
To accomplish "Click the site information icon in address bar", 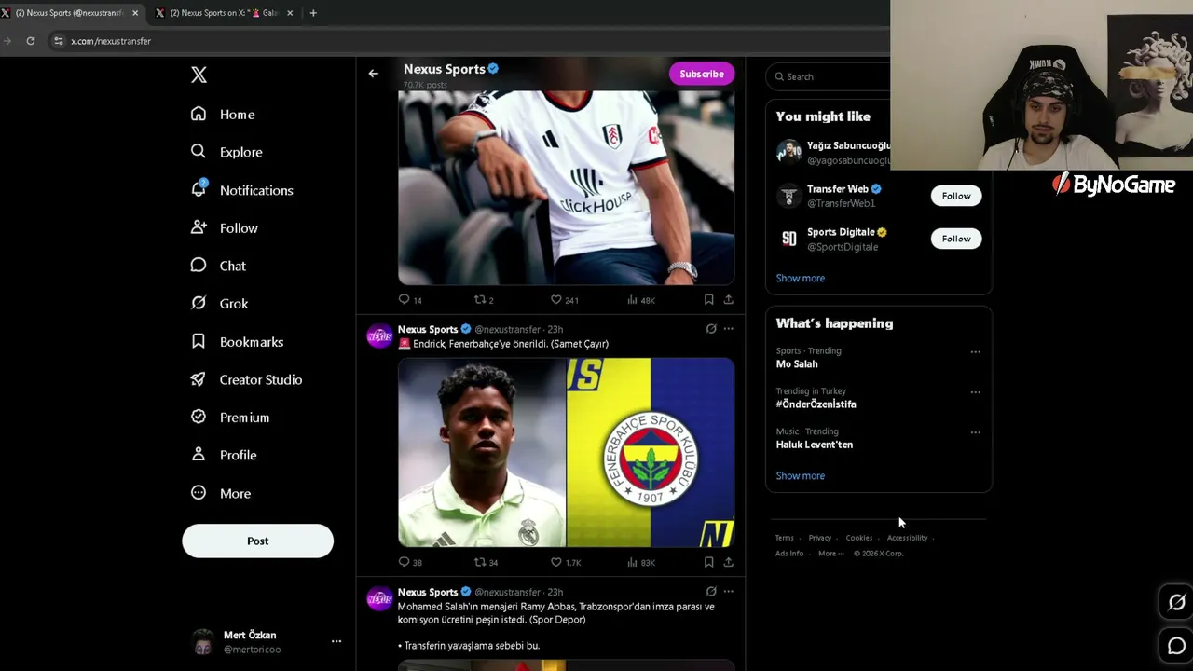I will tap(59, 41).
